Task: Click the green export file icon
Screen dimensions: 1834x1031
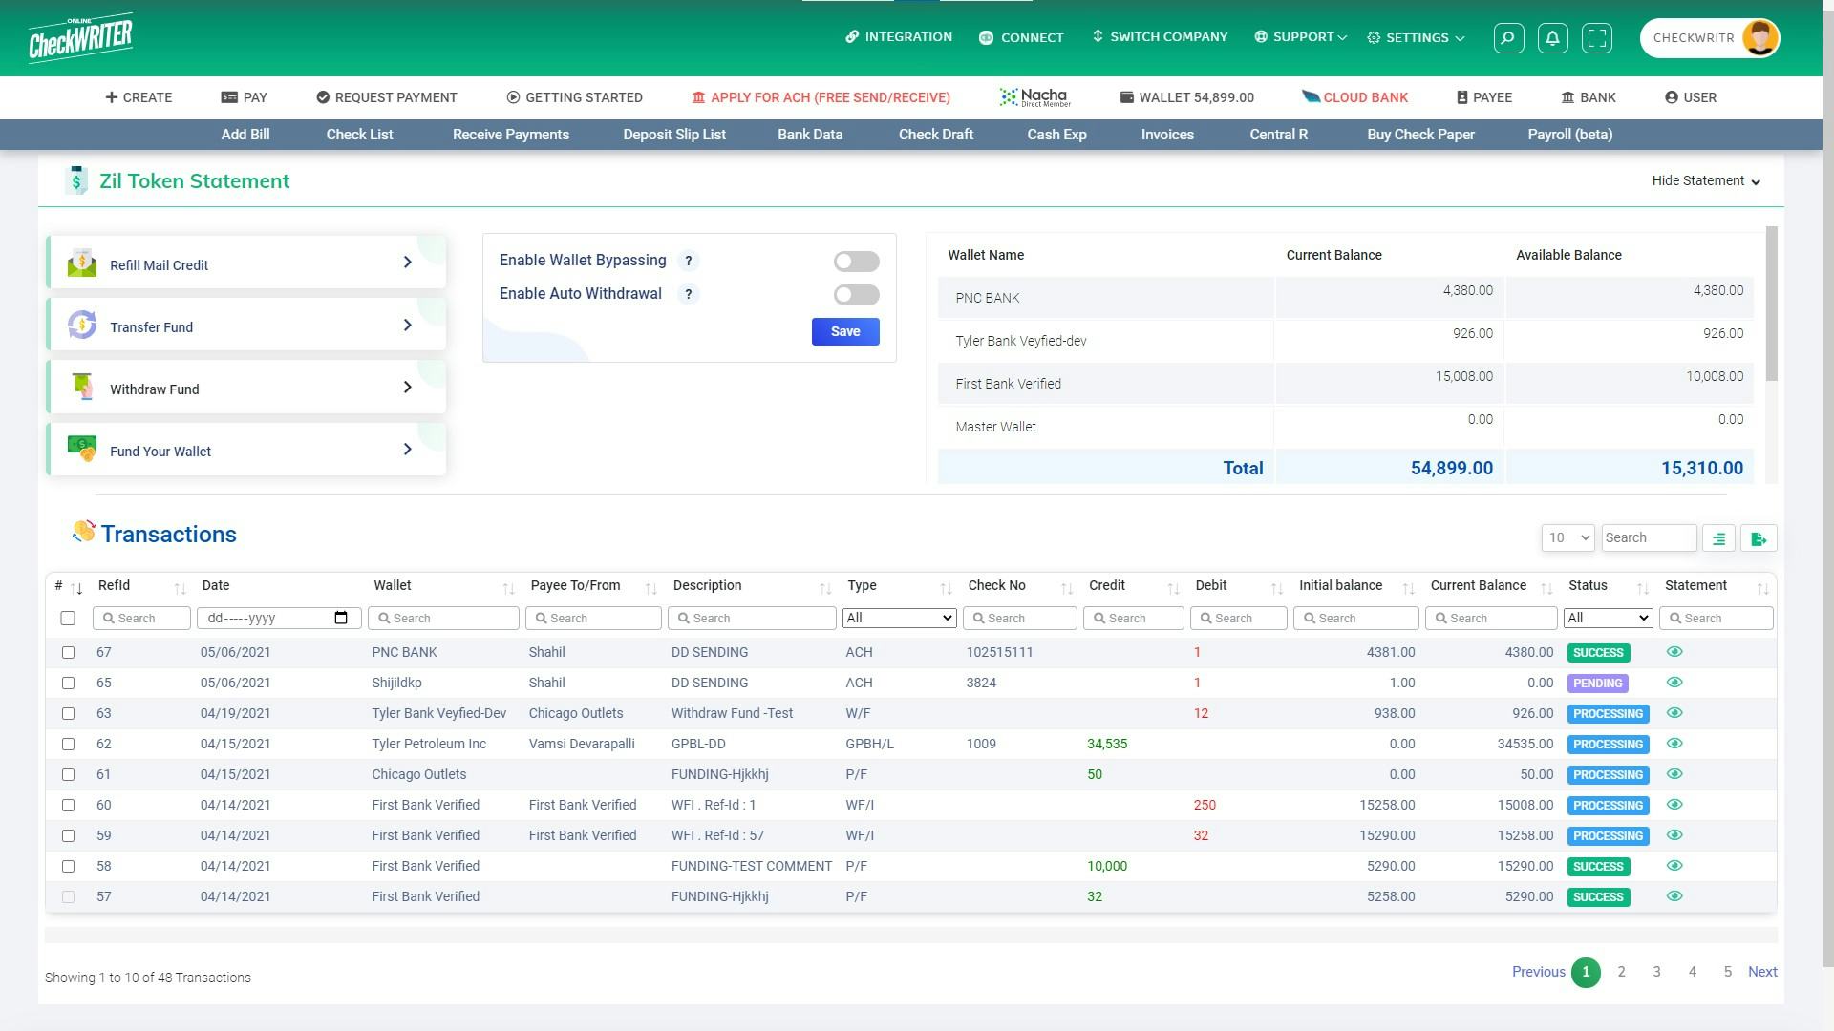Action: tap(1759, 538)
